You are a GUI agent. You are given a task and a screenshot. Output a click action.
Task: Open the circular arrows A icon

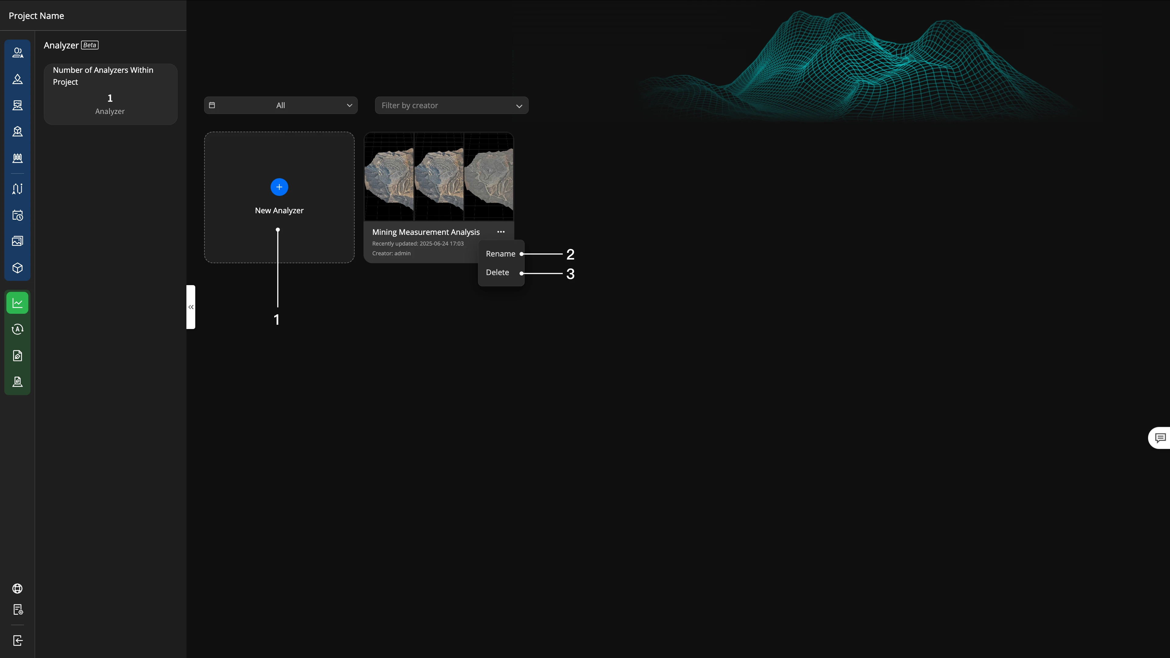point(17,329)
